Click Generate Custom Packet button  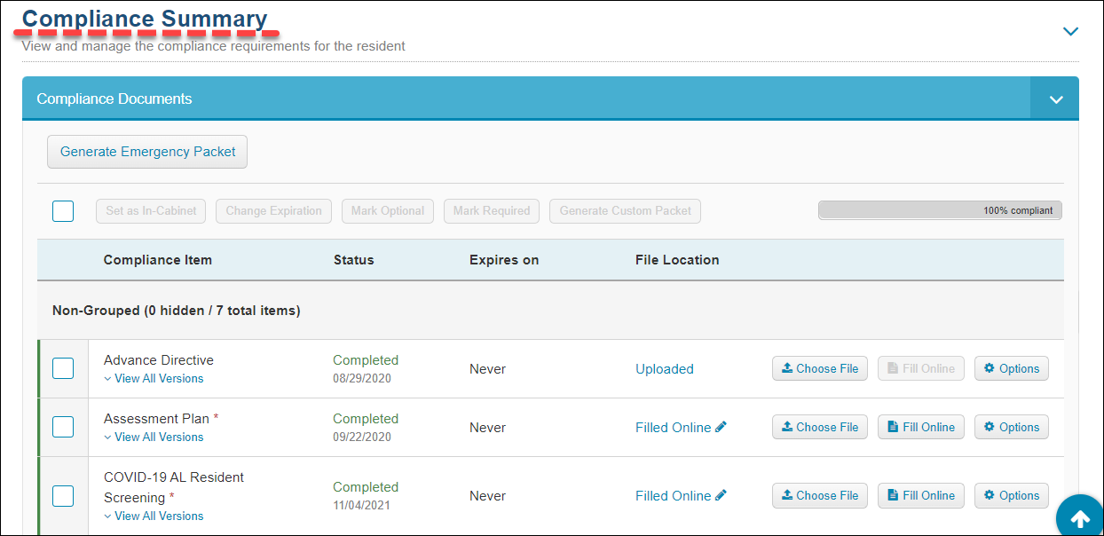point(626,211)
